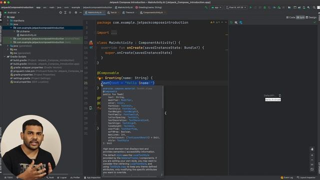Open the Logcat tool window
Screen dimensions: 320x180
click(62, 177)
